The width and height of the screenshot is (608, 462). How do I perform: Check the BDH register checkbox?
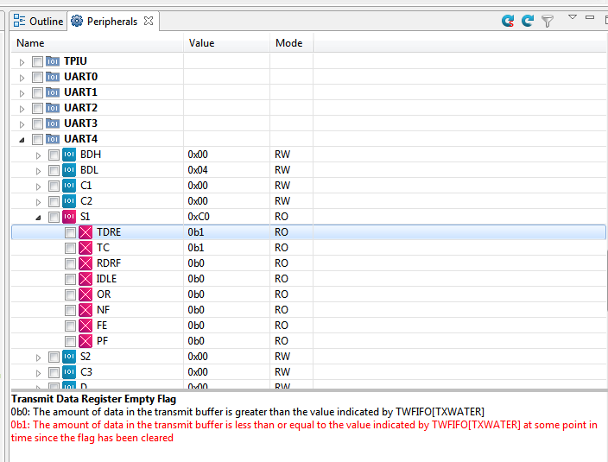[x=54, y=155]
